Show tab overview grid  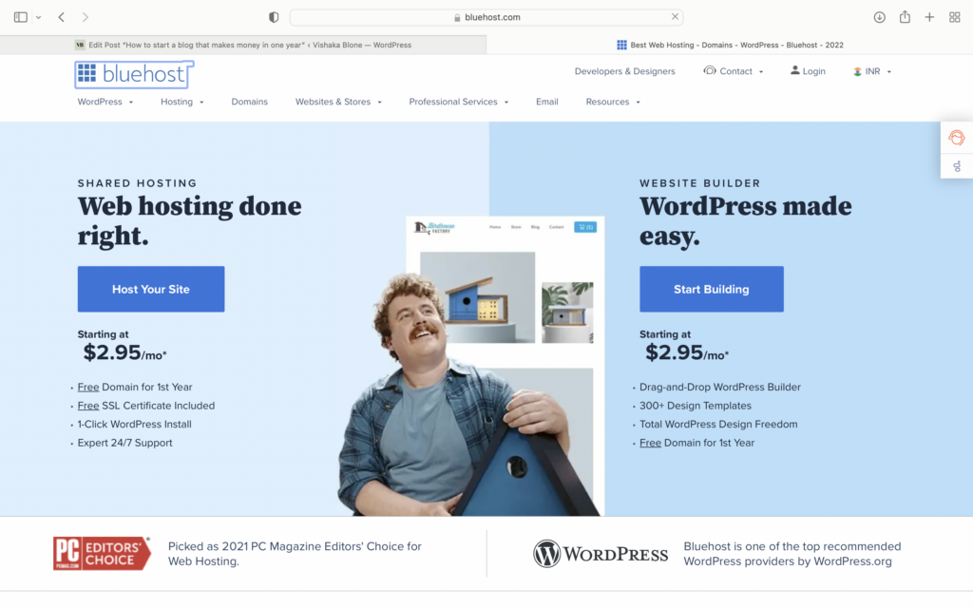[x=954, y=17]
